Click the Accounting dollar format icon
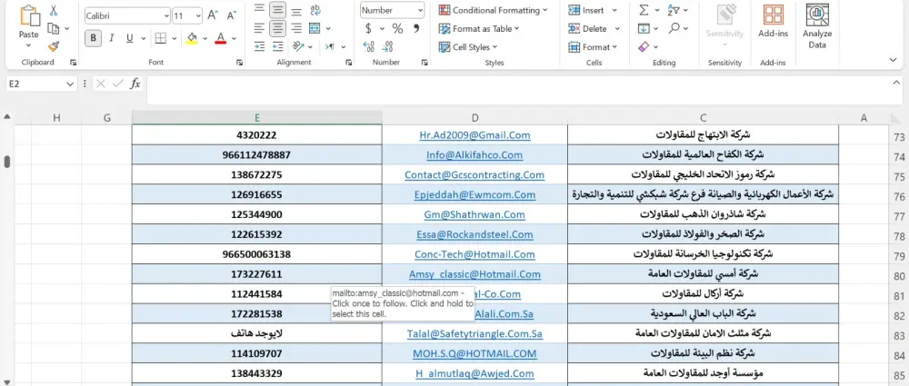Image resolution: width=909 pixels, height=386 pixels. click(x=368, y=28)
